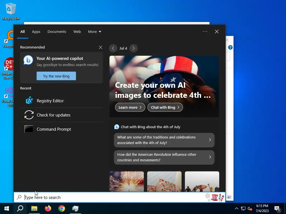Screen dimensions: 286x214
Task: Click the taskbar clock and date
Action: 262,208
